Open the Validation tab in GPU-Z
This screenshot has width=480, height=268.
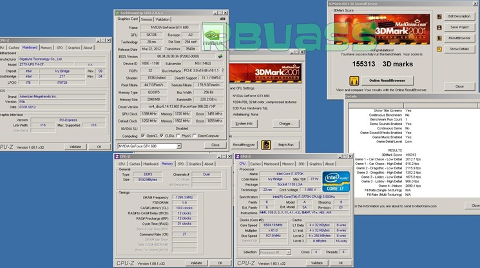(162, 19)
